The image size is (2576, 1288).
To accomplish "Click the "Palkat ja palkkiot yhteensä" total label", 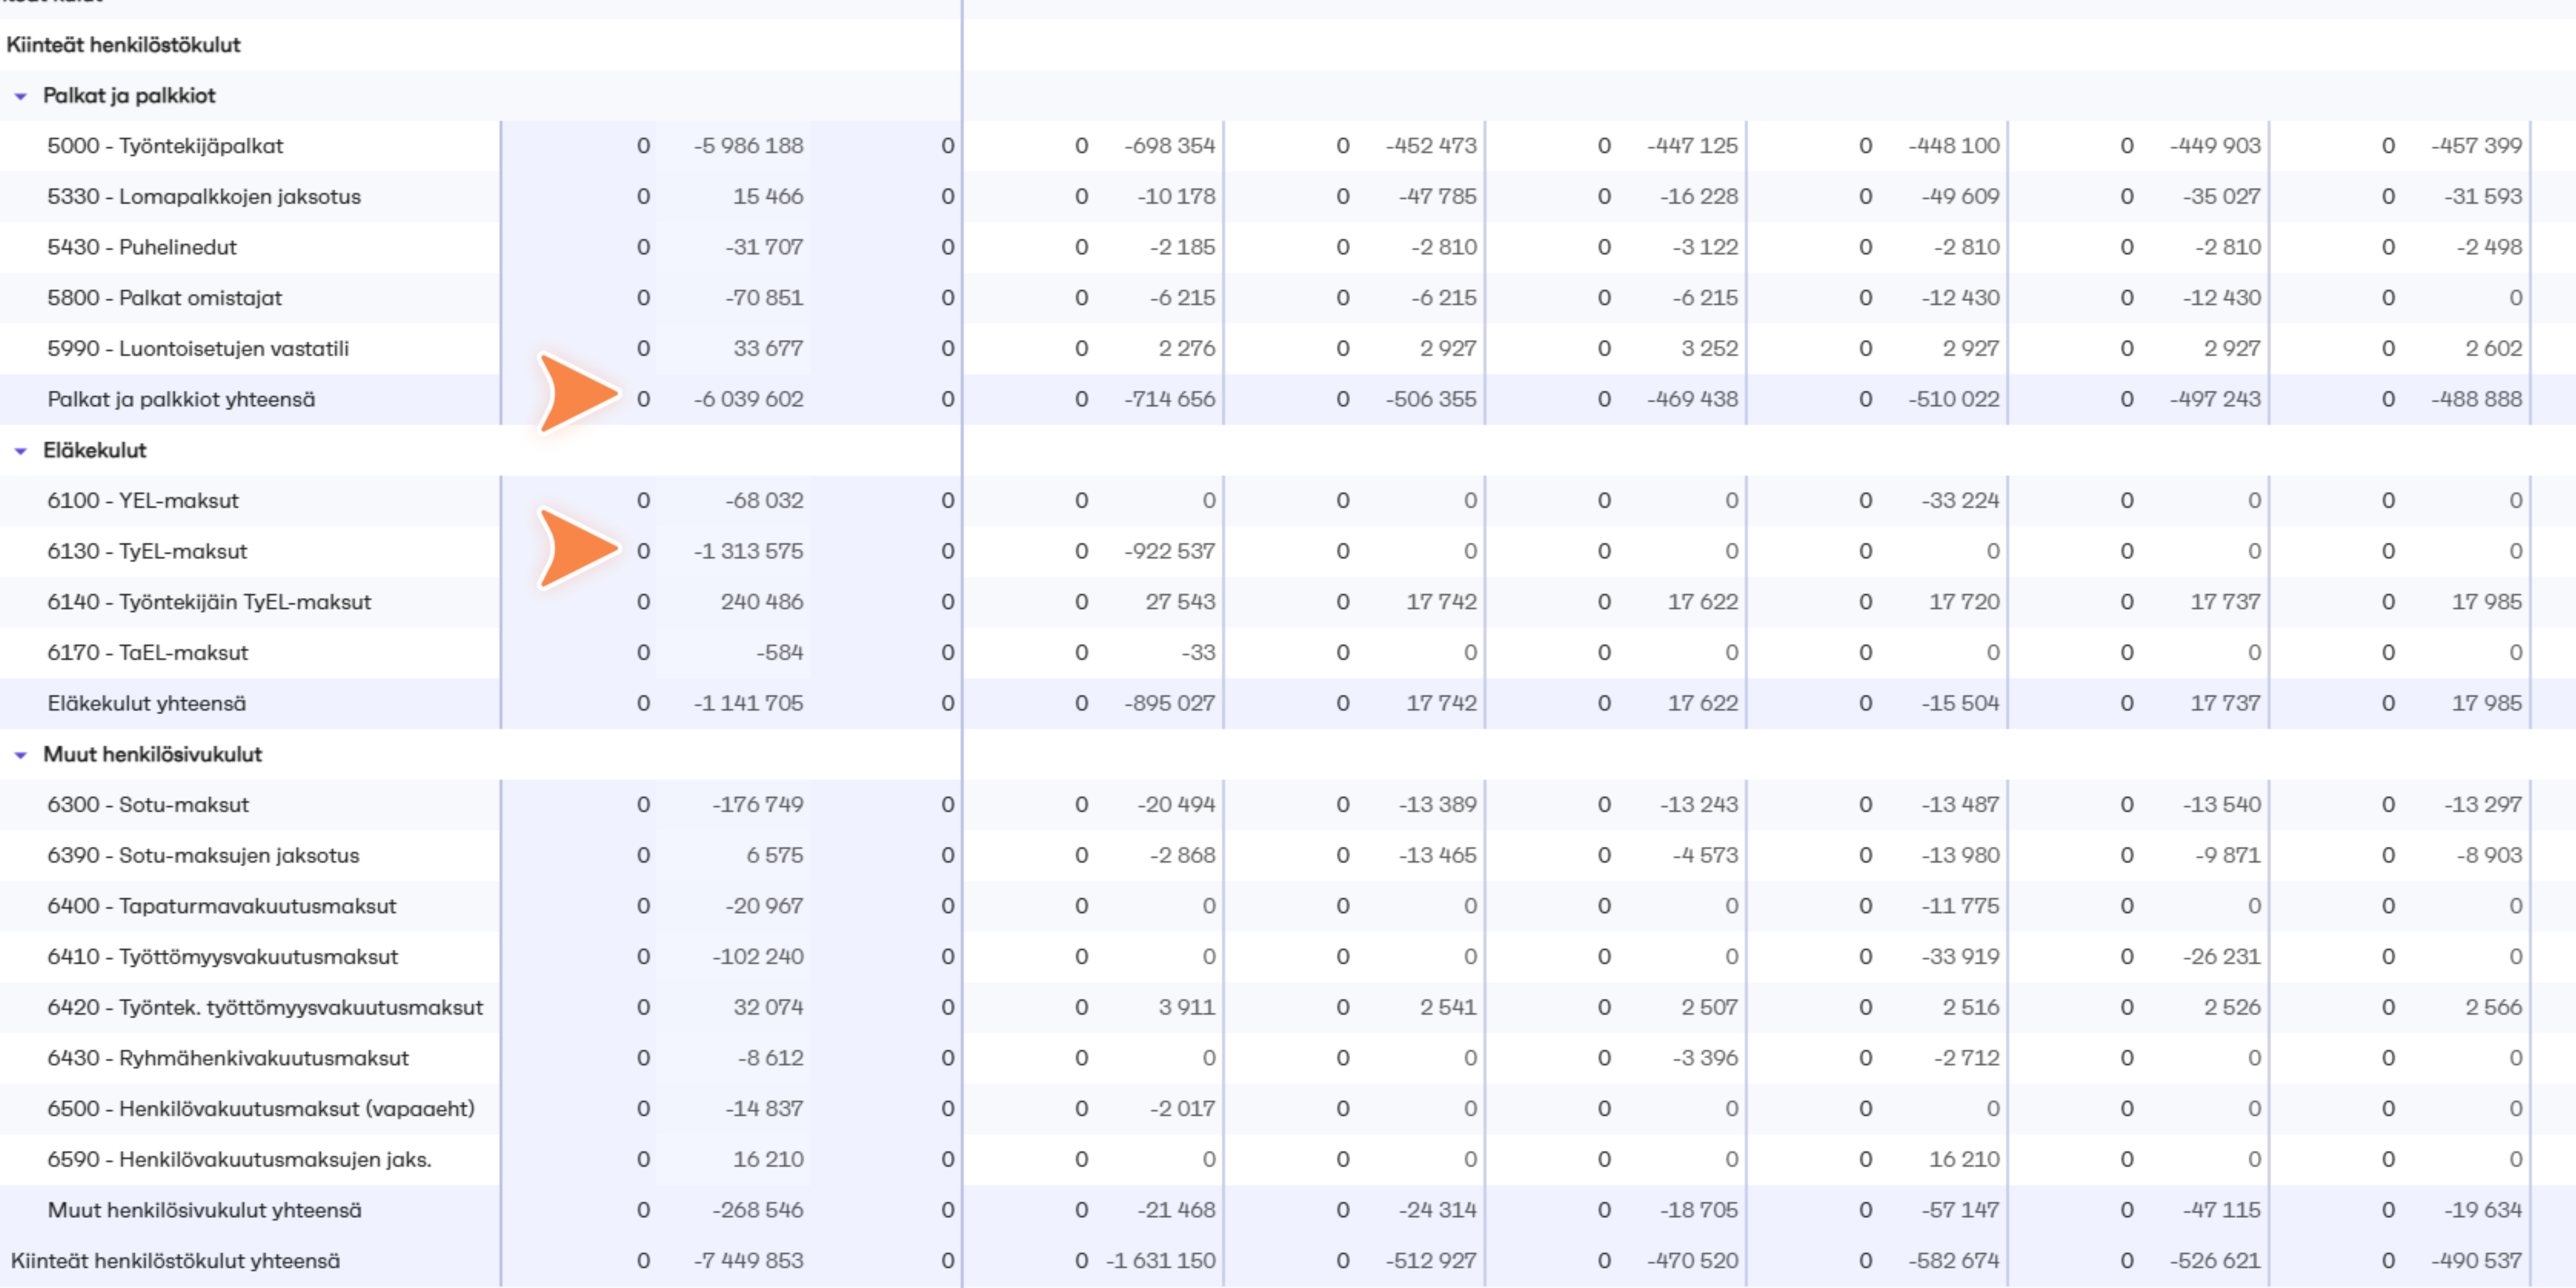I will click(x=181, y=399).
